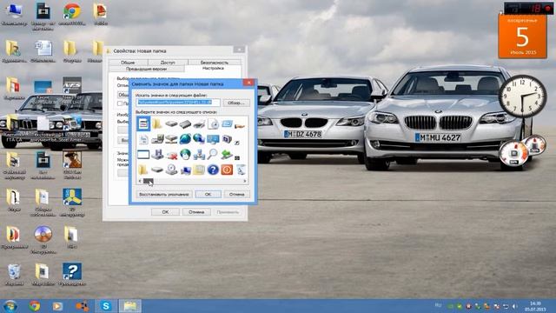Click Отмена in the change icon dialog

coord(237,194)
